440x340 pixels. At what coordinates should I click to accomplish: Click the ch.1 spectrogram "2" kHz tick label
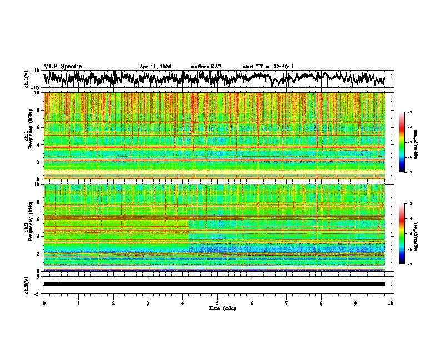pyautogui.click(x=39, y=162)
